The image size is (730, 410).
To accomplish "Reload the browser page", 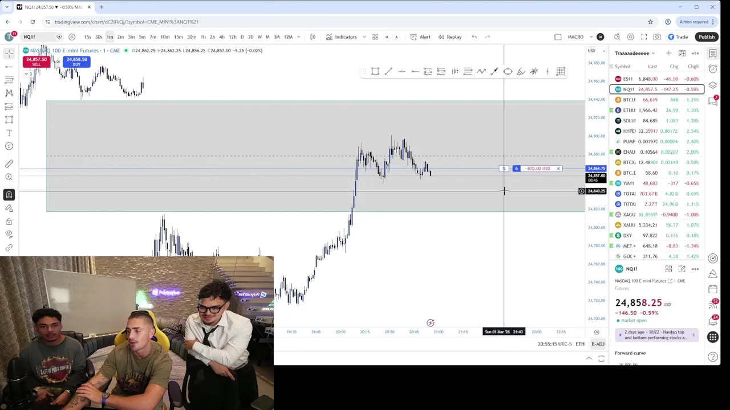I will coord(33,22).
